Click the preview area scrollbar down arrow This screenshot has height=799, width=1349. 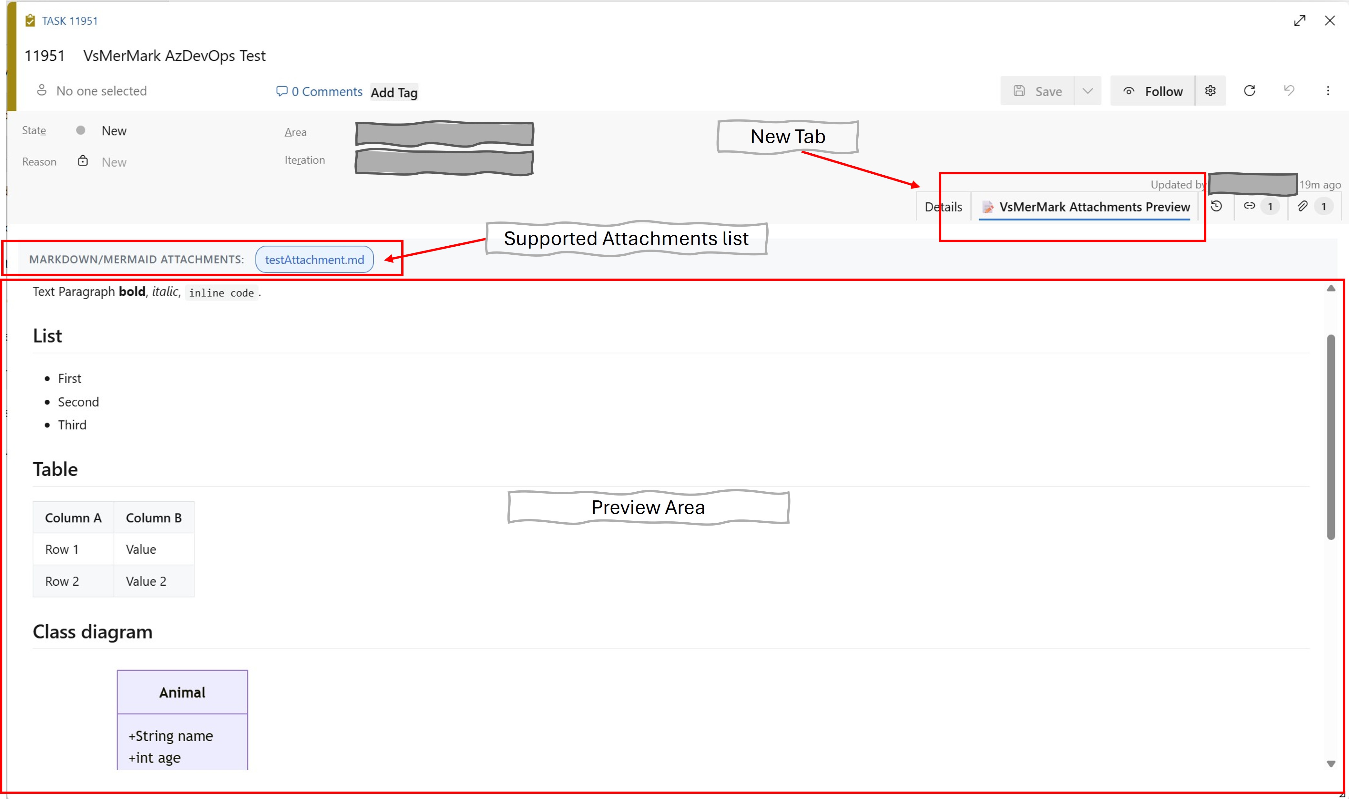[x=1331, y=763]
